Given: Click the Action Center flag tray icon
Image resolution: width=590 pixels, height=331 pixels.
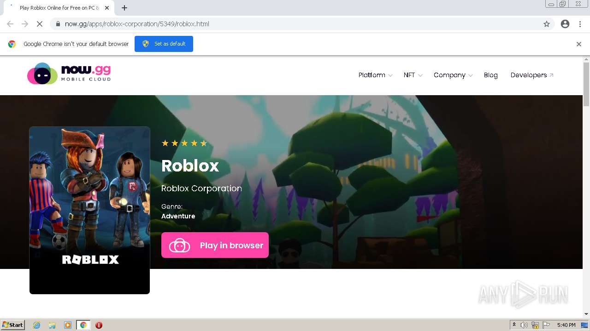Looking at the screenshot, I should [546, 325].
